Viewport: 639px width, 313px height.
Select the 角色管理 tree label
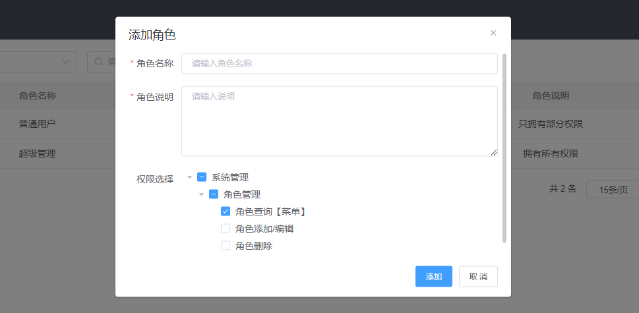click(x=241, y=194)
